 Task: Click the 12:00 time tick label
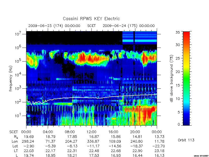[x=91, y=132]
